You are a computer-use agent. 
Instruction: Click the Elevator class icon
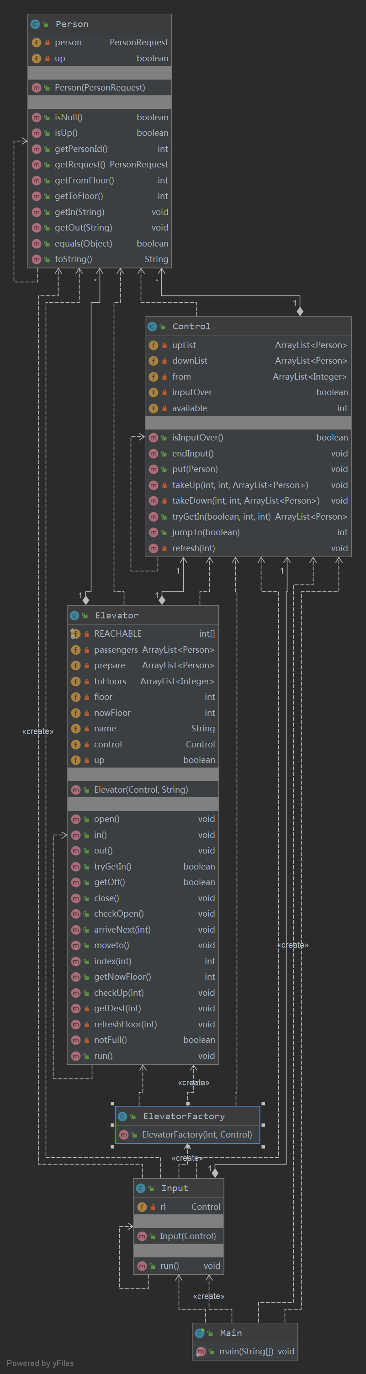point(74,616)
